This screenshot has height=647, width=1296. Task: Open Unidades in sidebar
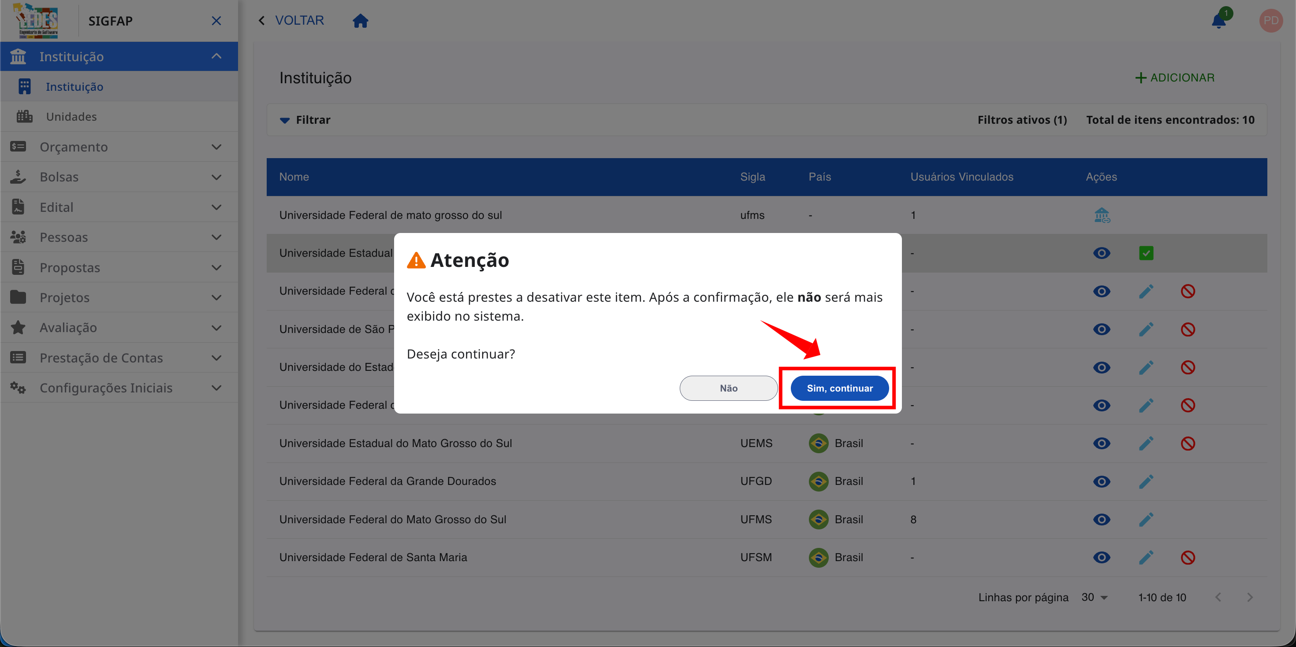pyautogui.click(x=71, y=117)
